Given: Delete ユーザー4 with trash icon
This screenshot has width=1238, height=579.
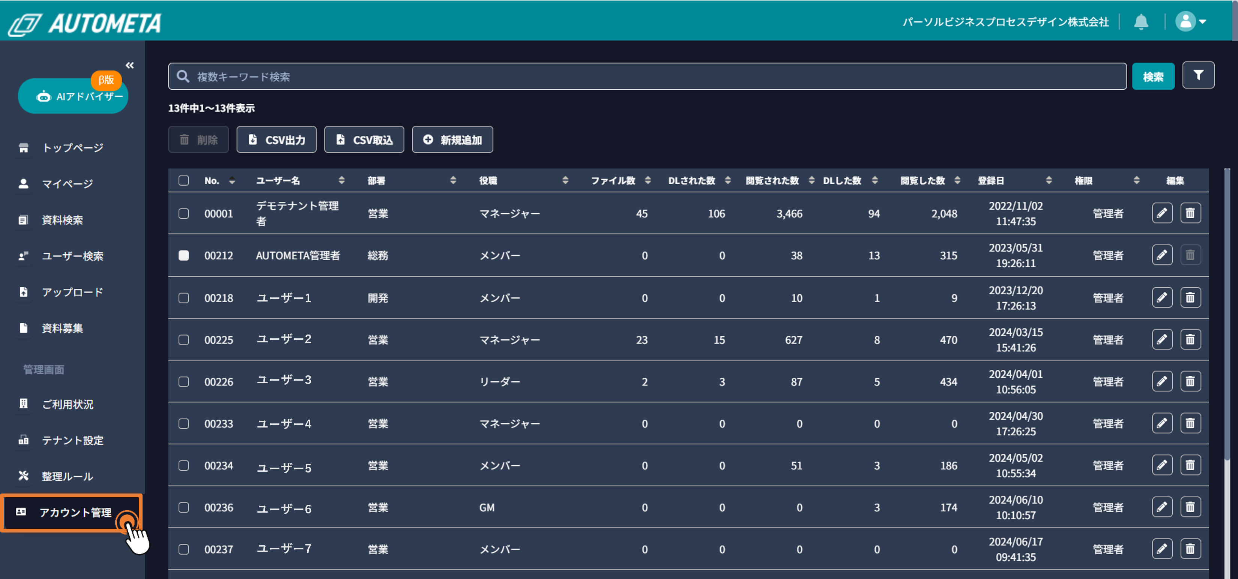Looking at the screenshot, I should [x=1190, y=423].
